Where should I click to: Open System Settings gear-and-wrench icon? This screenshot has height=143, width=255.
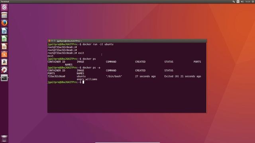pyautogui.click(x=4, y=70)
